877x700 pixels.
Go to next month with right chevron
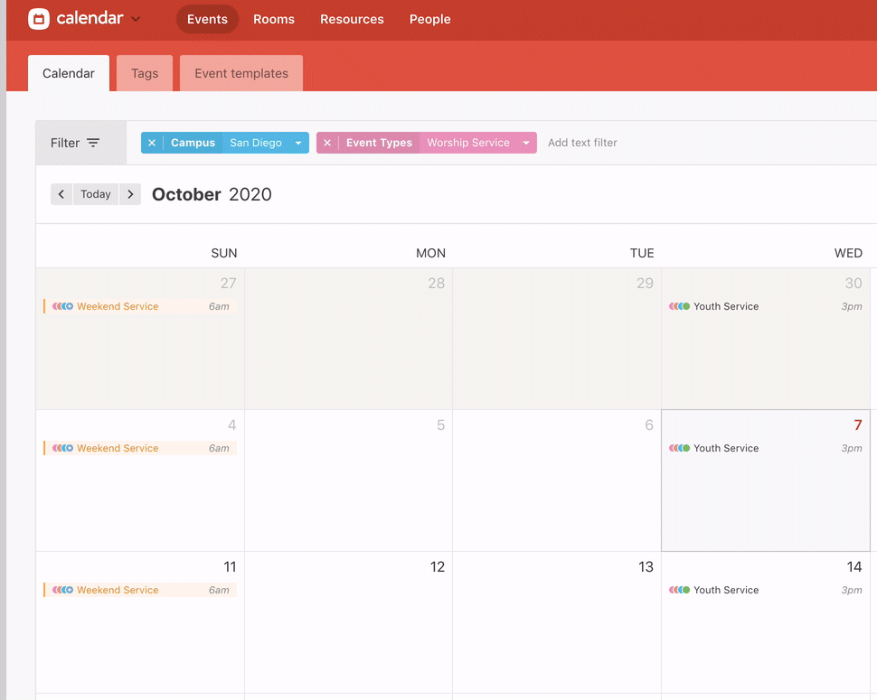(130, 194)
